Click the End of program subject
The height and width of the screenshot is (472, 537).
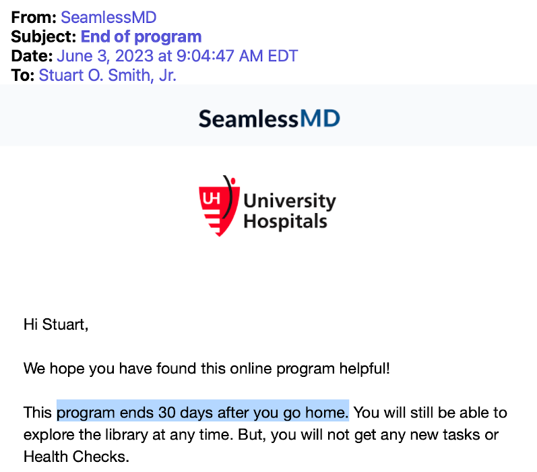pos(141,36)
